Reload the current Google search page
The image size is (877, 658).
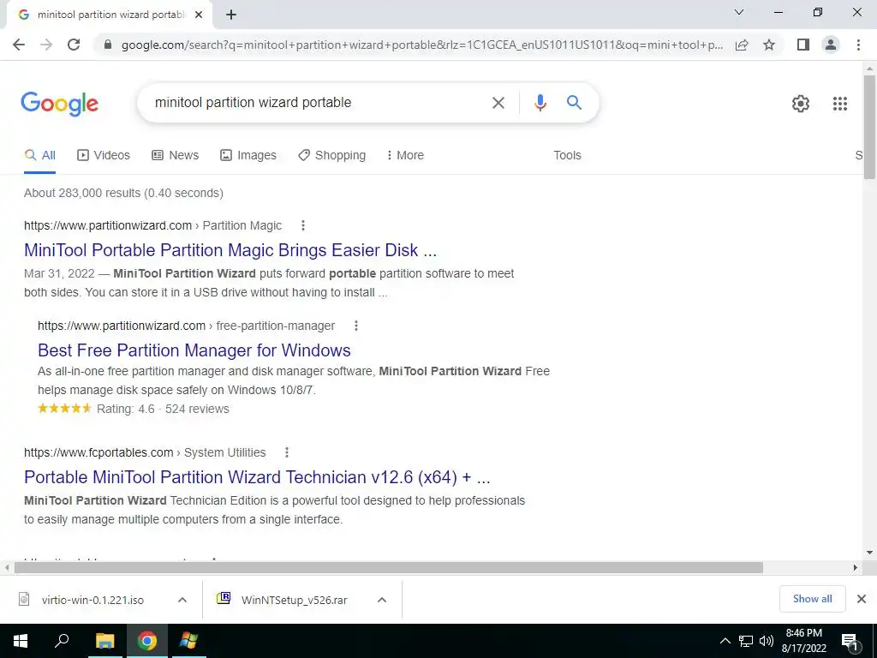pos(74,45)
